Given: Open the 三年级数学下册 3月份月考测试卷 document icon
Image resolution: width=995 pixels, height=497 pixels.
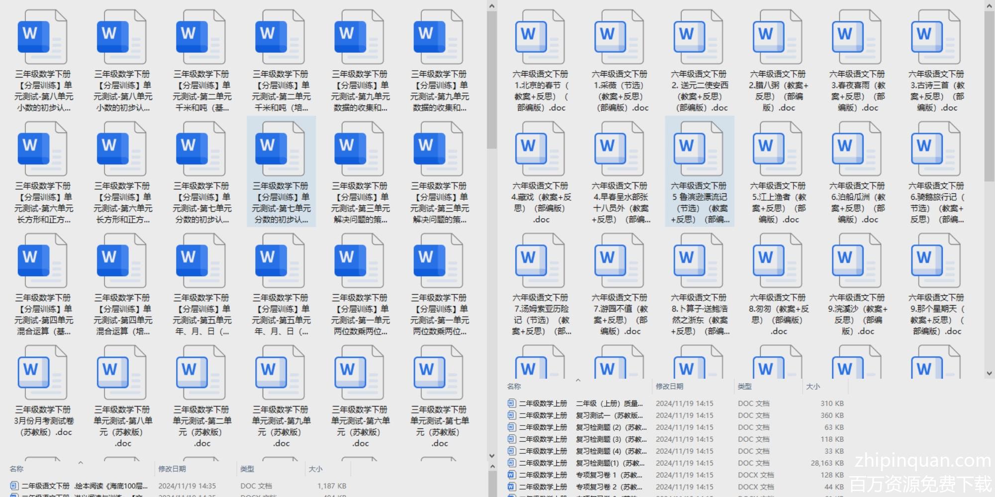Looking at the screenshot, I should (x=42, y=373).
